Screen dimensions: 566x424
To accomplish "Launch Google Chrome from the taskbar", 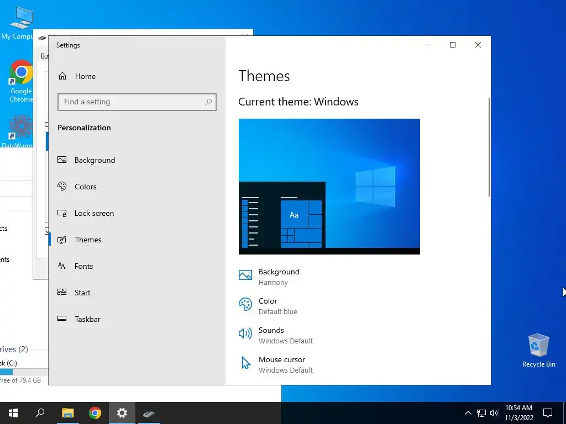I will click(95, 413).
